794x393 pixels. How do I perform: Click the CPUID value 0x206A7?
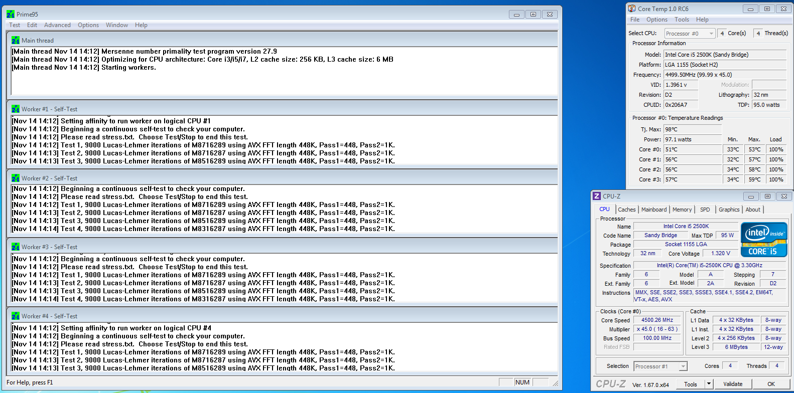click(681, 105)
